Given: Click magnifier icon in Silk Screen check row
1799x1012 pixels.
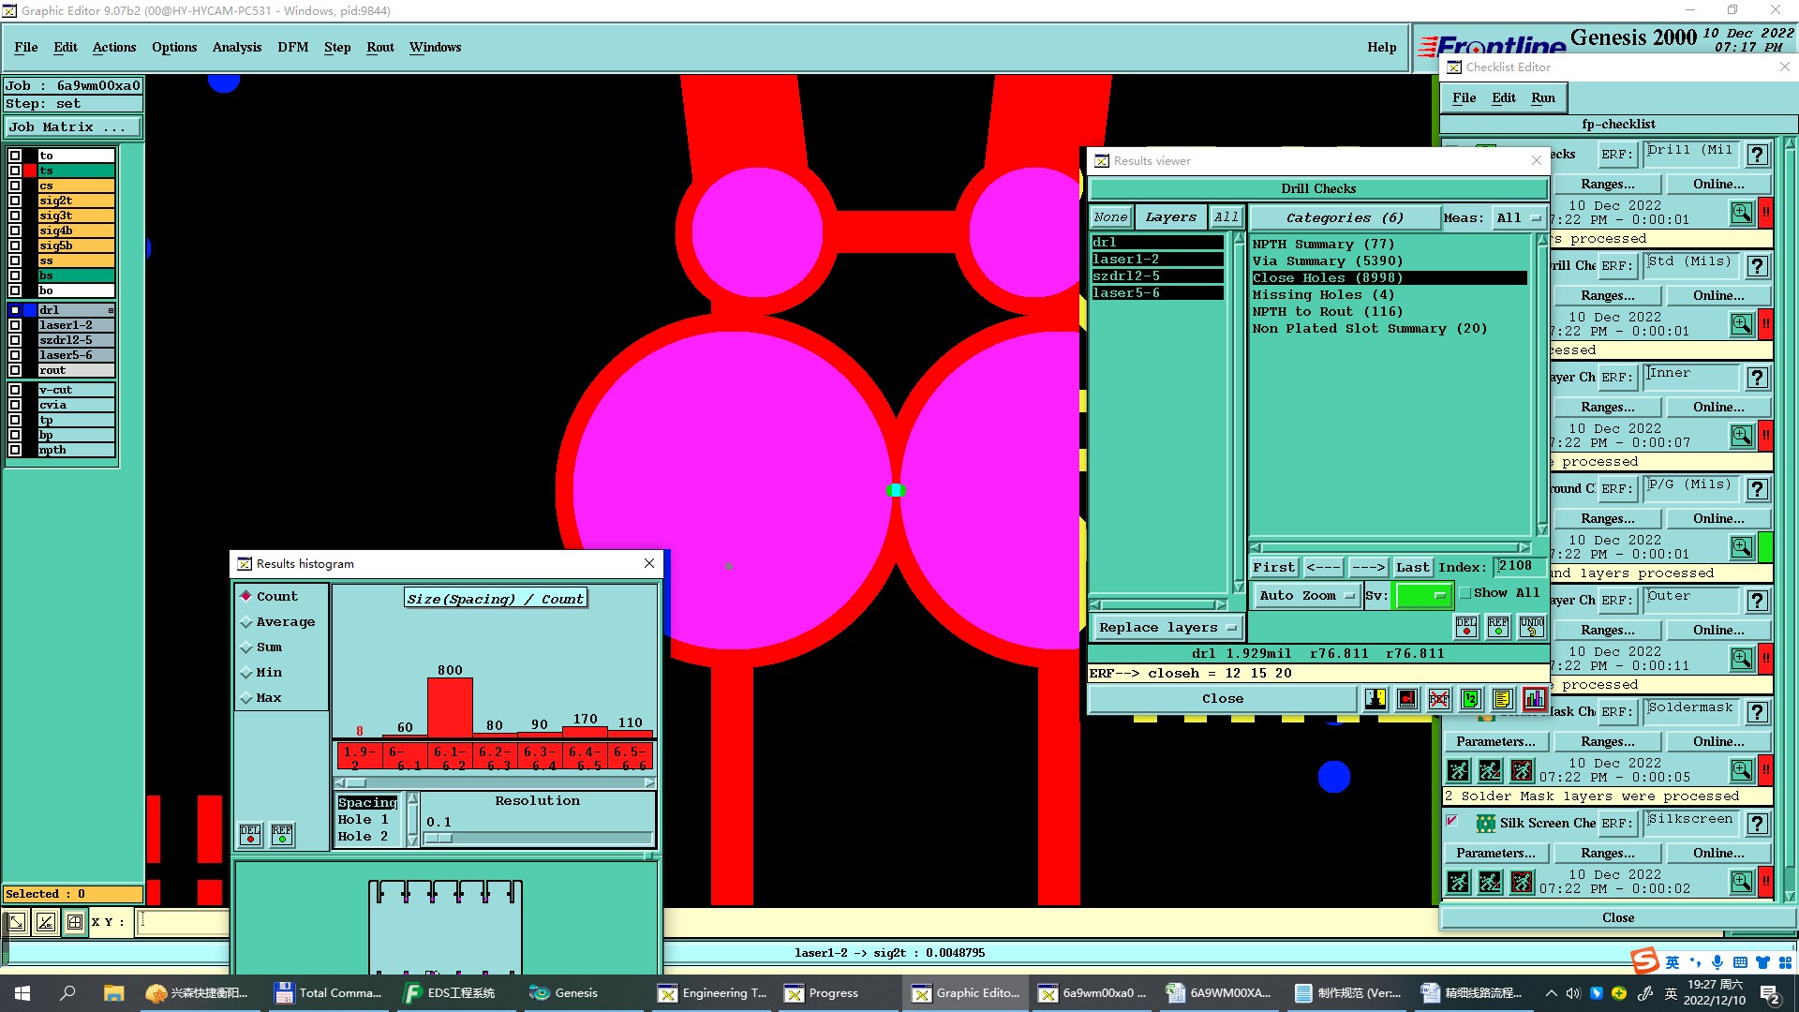Looking at the screenshot, I should click(x=1741, y=882).
